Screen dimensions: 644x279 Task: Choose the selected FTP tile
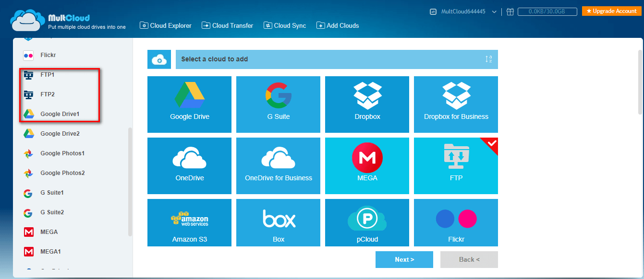tap(456, 166)
